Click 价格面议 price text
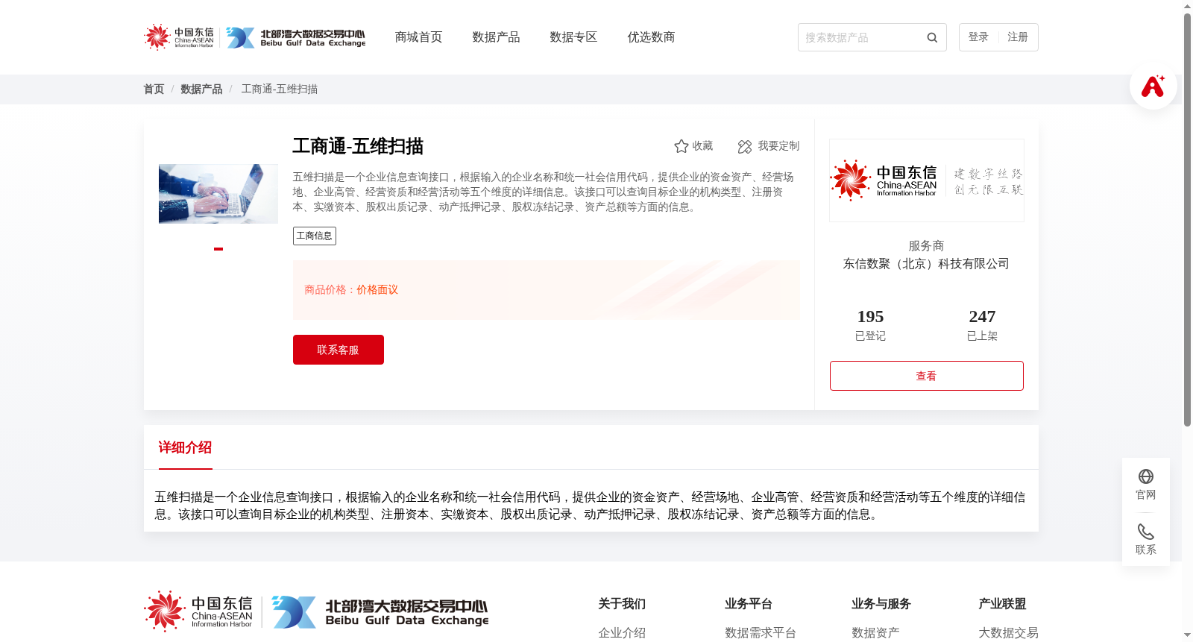Viewport: 1193px width, 642px height. tap(377, 290)
